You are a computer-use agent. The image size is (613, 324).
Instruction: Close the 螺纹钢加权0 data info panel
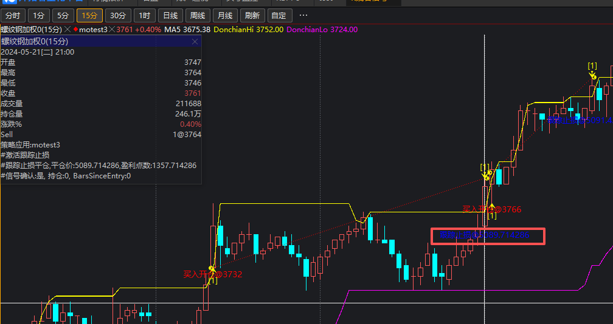coord(195,42)
